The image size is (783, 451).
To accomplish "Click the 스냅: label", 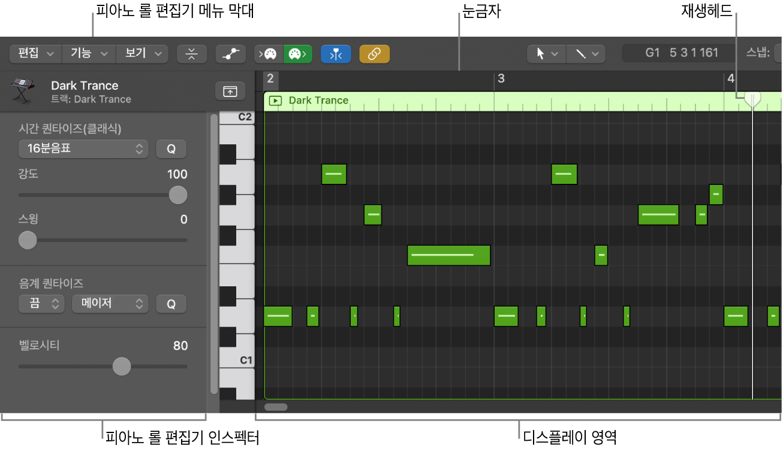I will [x=758, y=53].
